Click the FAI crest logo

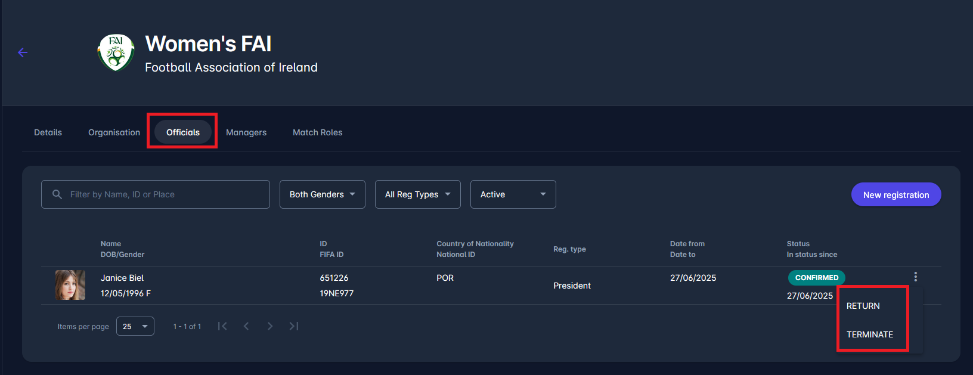tap(116, 52)
